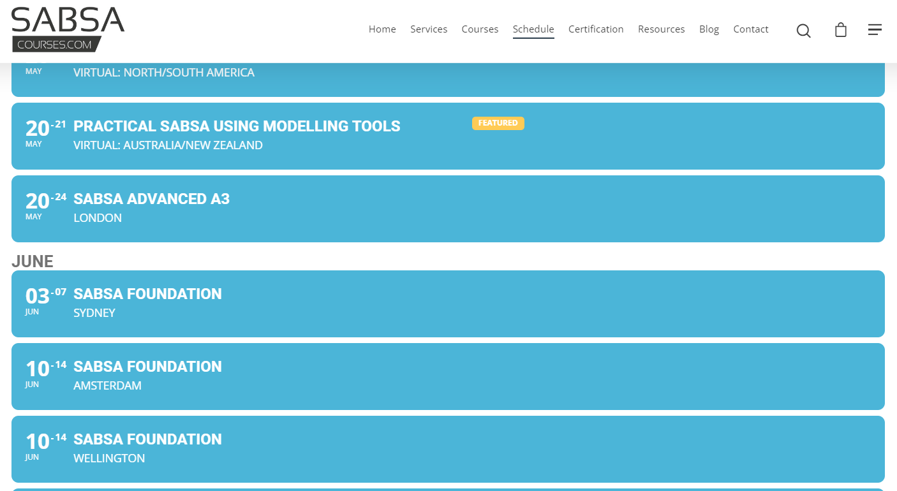The width and height of the screenshot is (897, 491).
Task: Open the Contact menu item
Action: [751, 29]
